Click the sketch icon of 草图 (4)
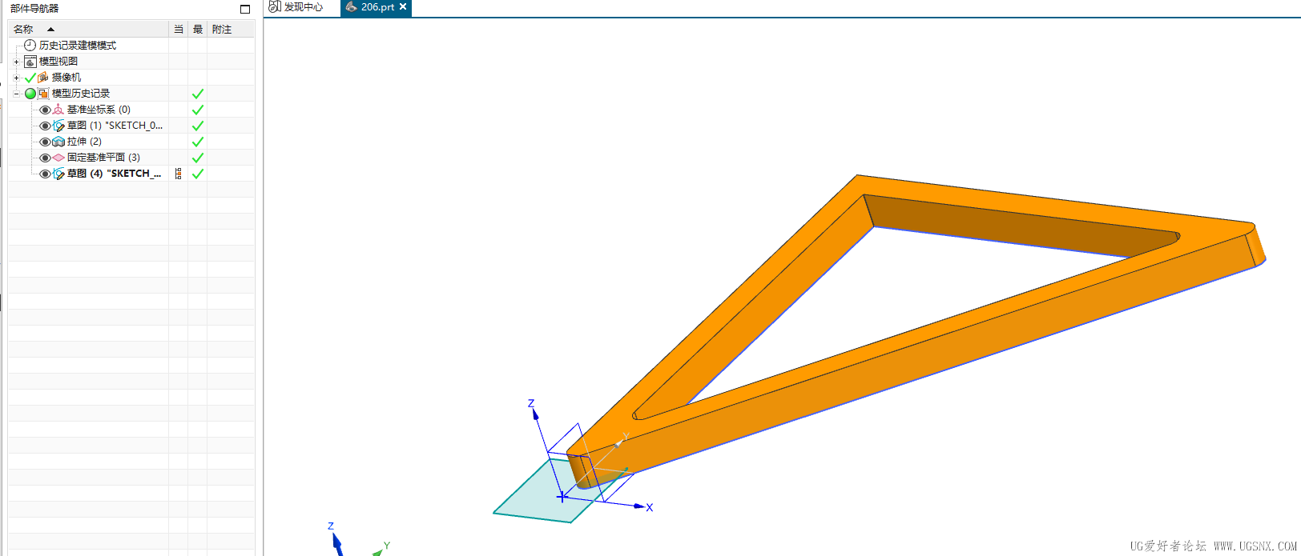Image resolution: width=1301 pixels, height=556 pixels. click(x=58, y=174)
